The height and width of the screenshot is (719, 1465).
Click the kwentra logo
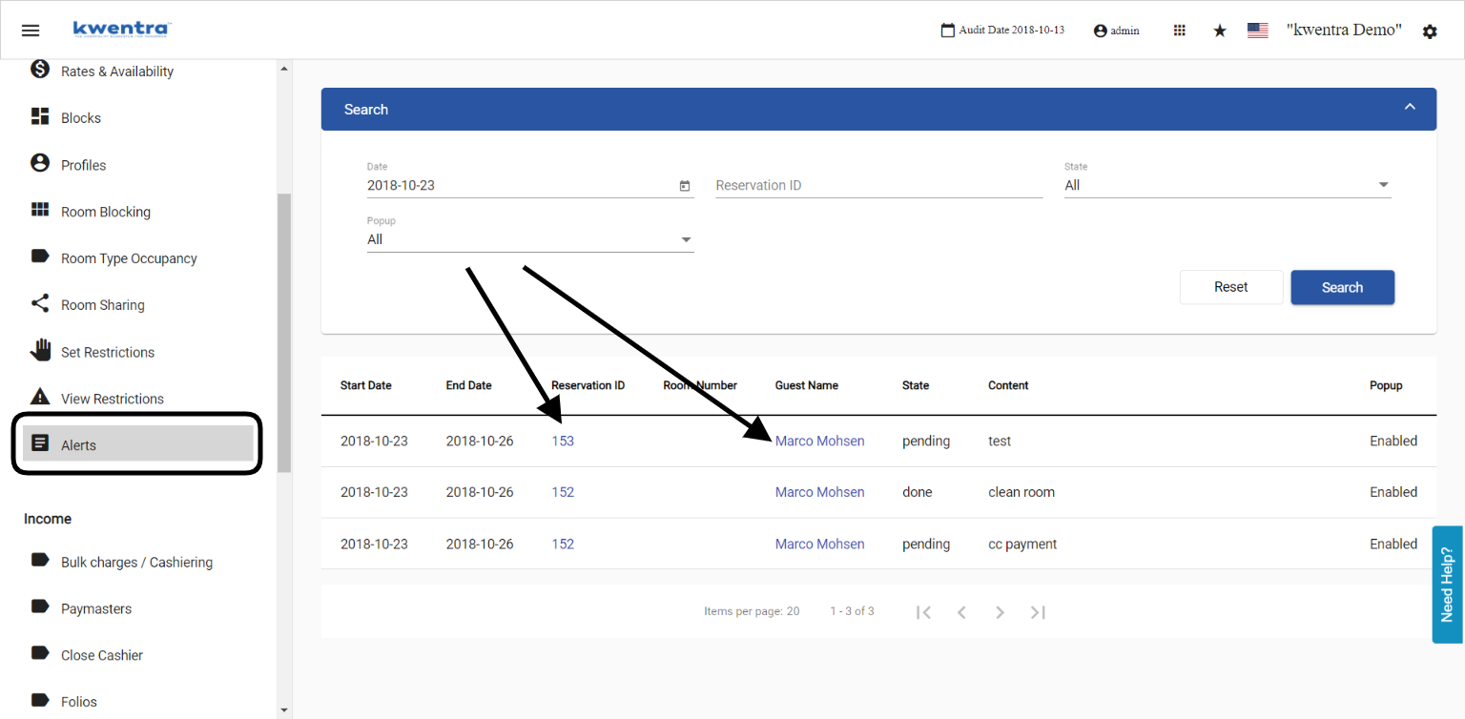tap(122, 30)
